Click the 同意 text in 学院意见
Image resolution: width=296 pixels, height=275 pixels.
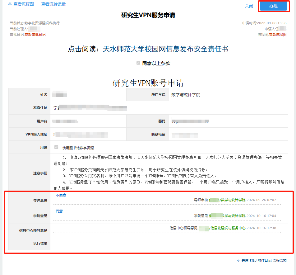[59, 211]
